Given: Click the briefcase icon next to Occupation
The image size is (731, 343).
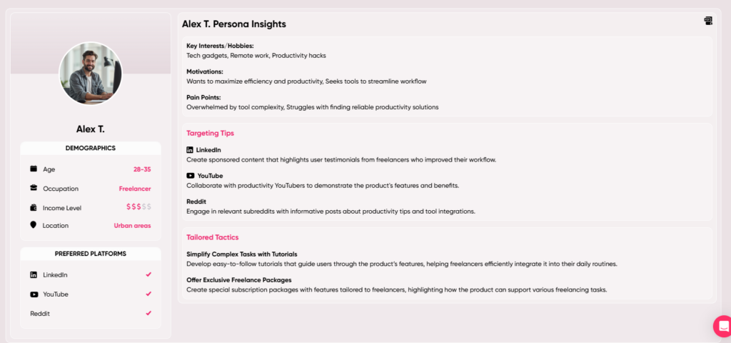Looking at the screenshot, I should (34, 188).
